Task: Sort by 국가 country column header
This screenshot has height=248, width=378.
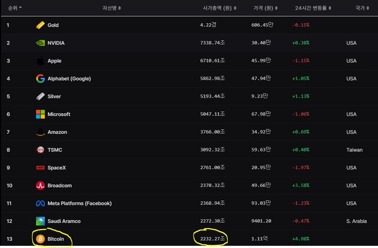Action: point(362,8)
